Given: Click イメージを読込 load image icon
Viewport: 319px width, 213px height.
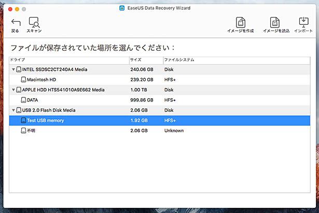Looking at the screenshot, I should coord(274,22).
